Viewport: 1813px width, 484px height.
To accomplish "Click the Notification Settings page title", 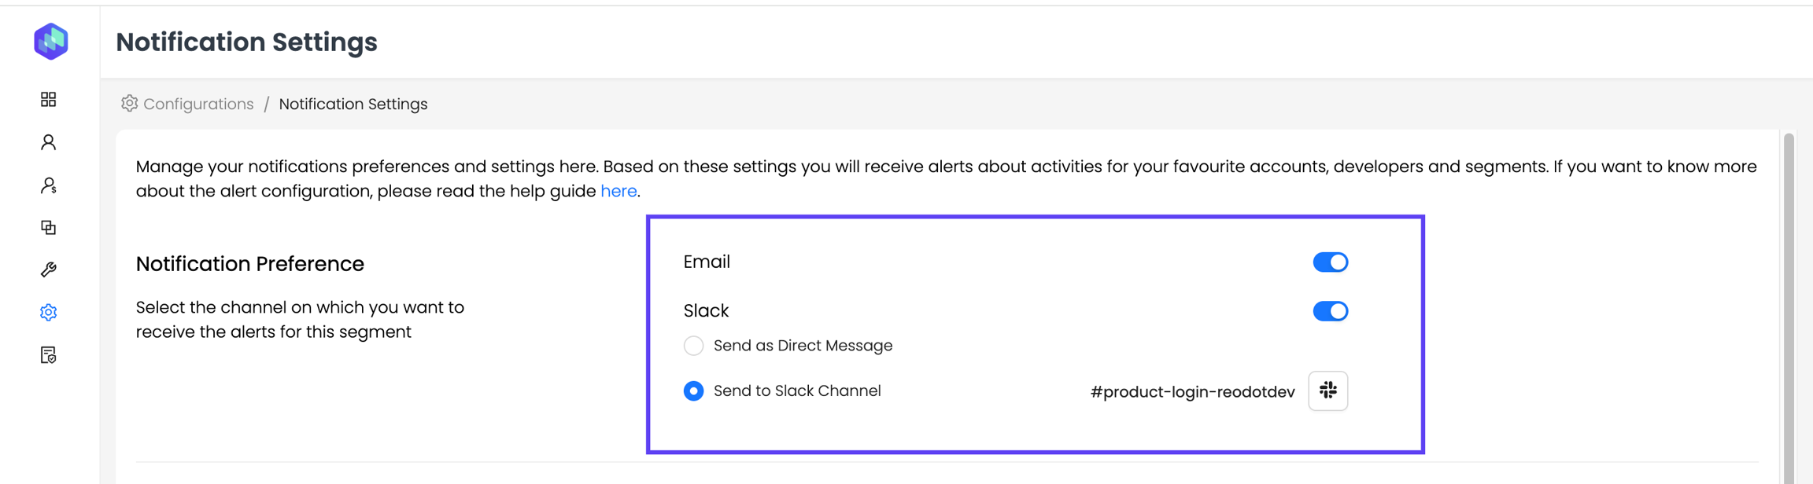I will pos(246,42).
